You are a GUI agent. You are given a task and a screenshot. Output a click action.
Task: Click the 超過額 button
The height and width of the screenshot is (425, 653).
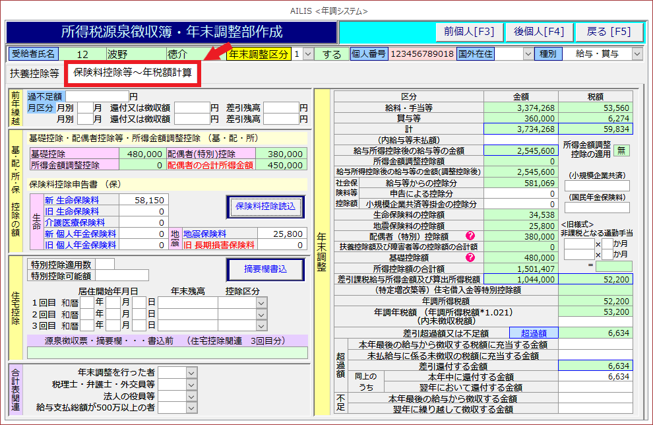click(x=534, y=333)
